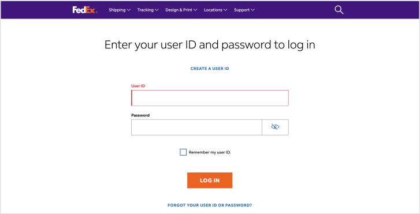The width and height of the screenshot is (420, 214).
Task: Focus the Password input field
Action: (x=196, y=127)
